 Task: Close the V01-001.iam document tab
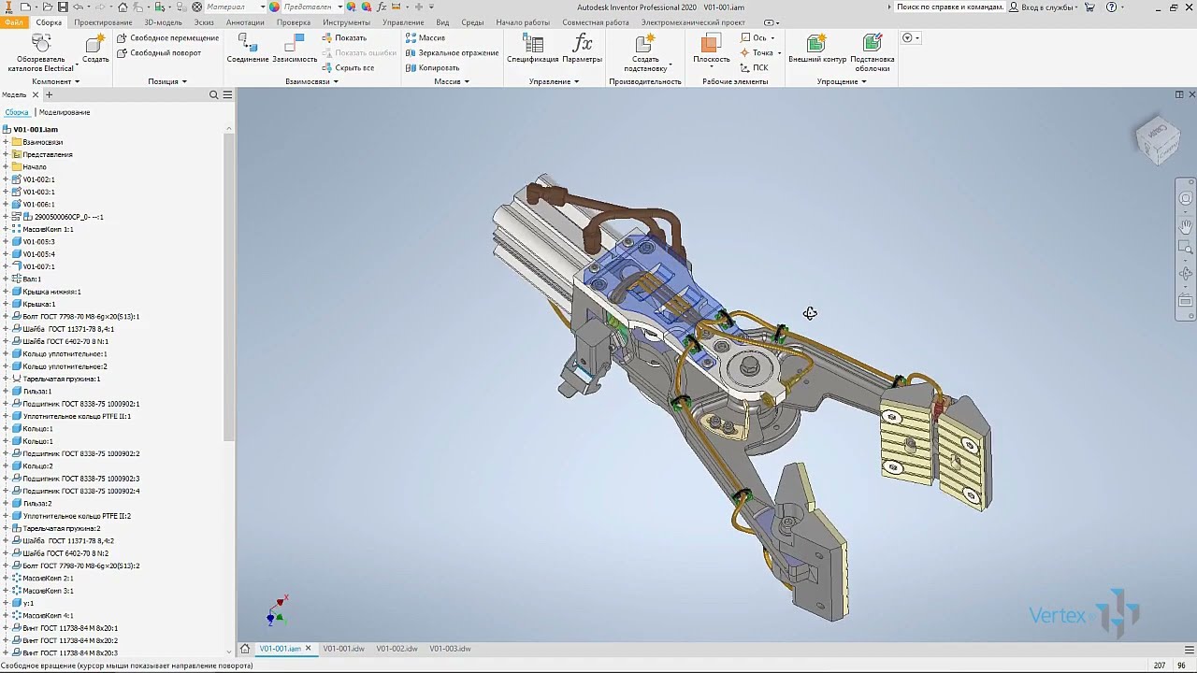point(308,649)
